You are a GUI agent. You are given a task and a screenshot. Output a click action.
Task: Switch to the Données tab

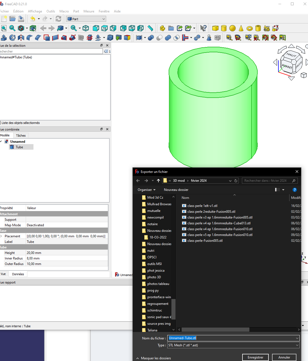18,274
